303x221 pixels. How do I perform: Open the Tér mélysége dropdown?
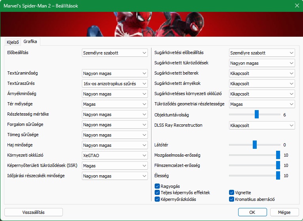[x=115, y=104]
